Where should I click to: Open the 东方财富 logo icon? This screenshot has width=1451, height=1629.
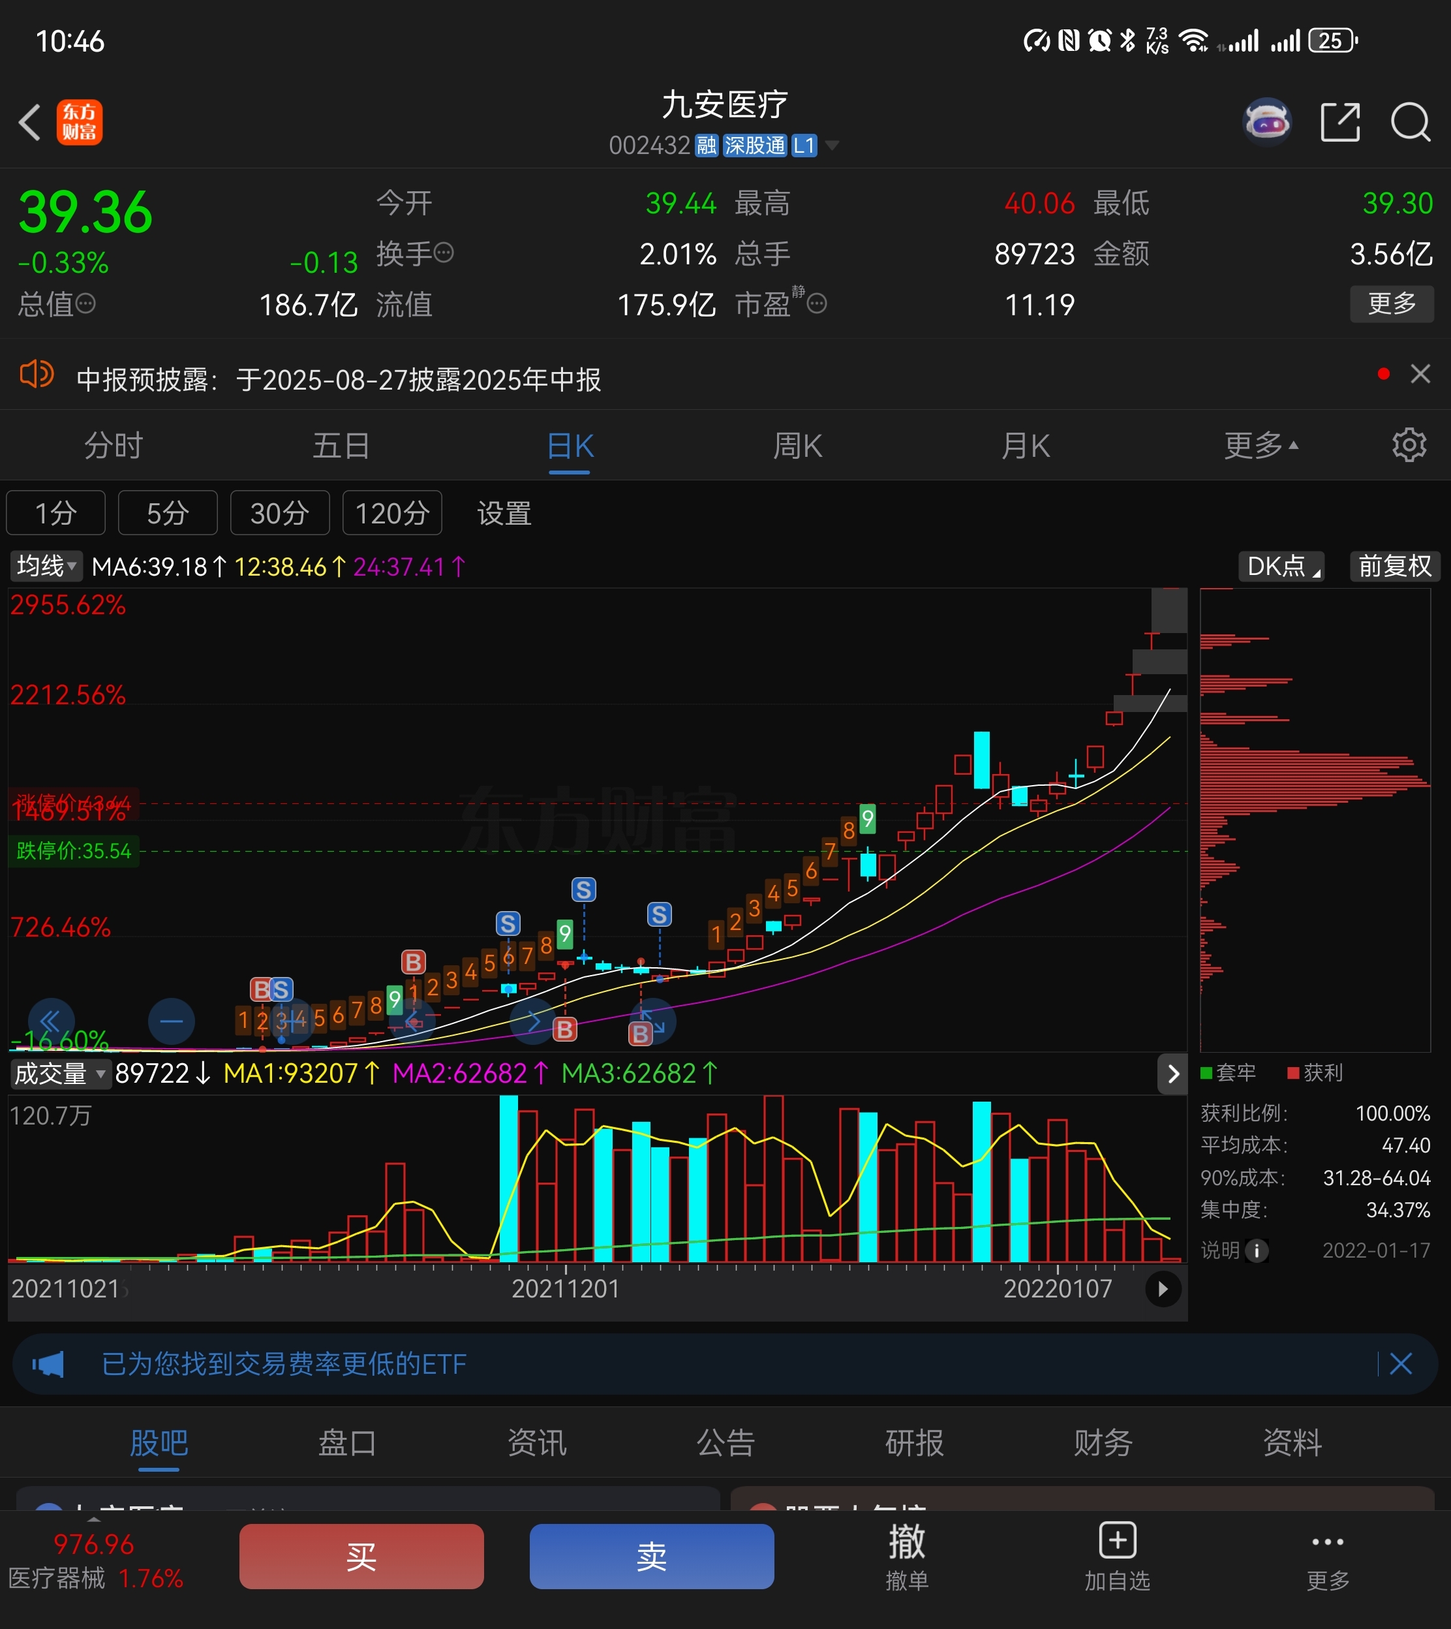[x=79, y=122]
